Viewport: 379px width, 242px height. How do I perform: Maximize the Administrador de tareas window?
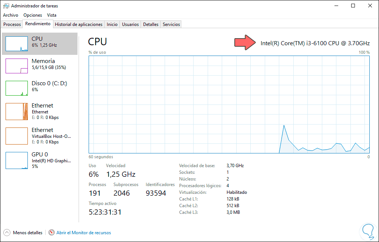pos(353,6)
